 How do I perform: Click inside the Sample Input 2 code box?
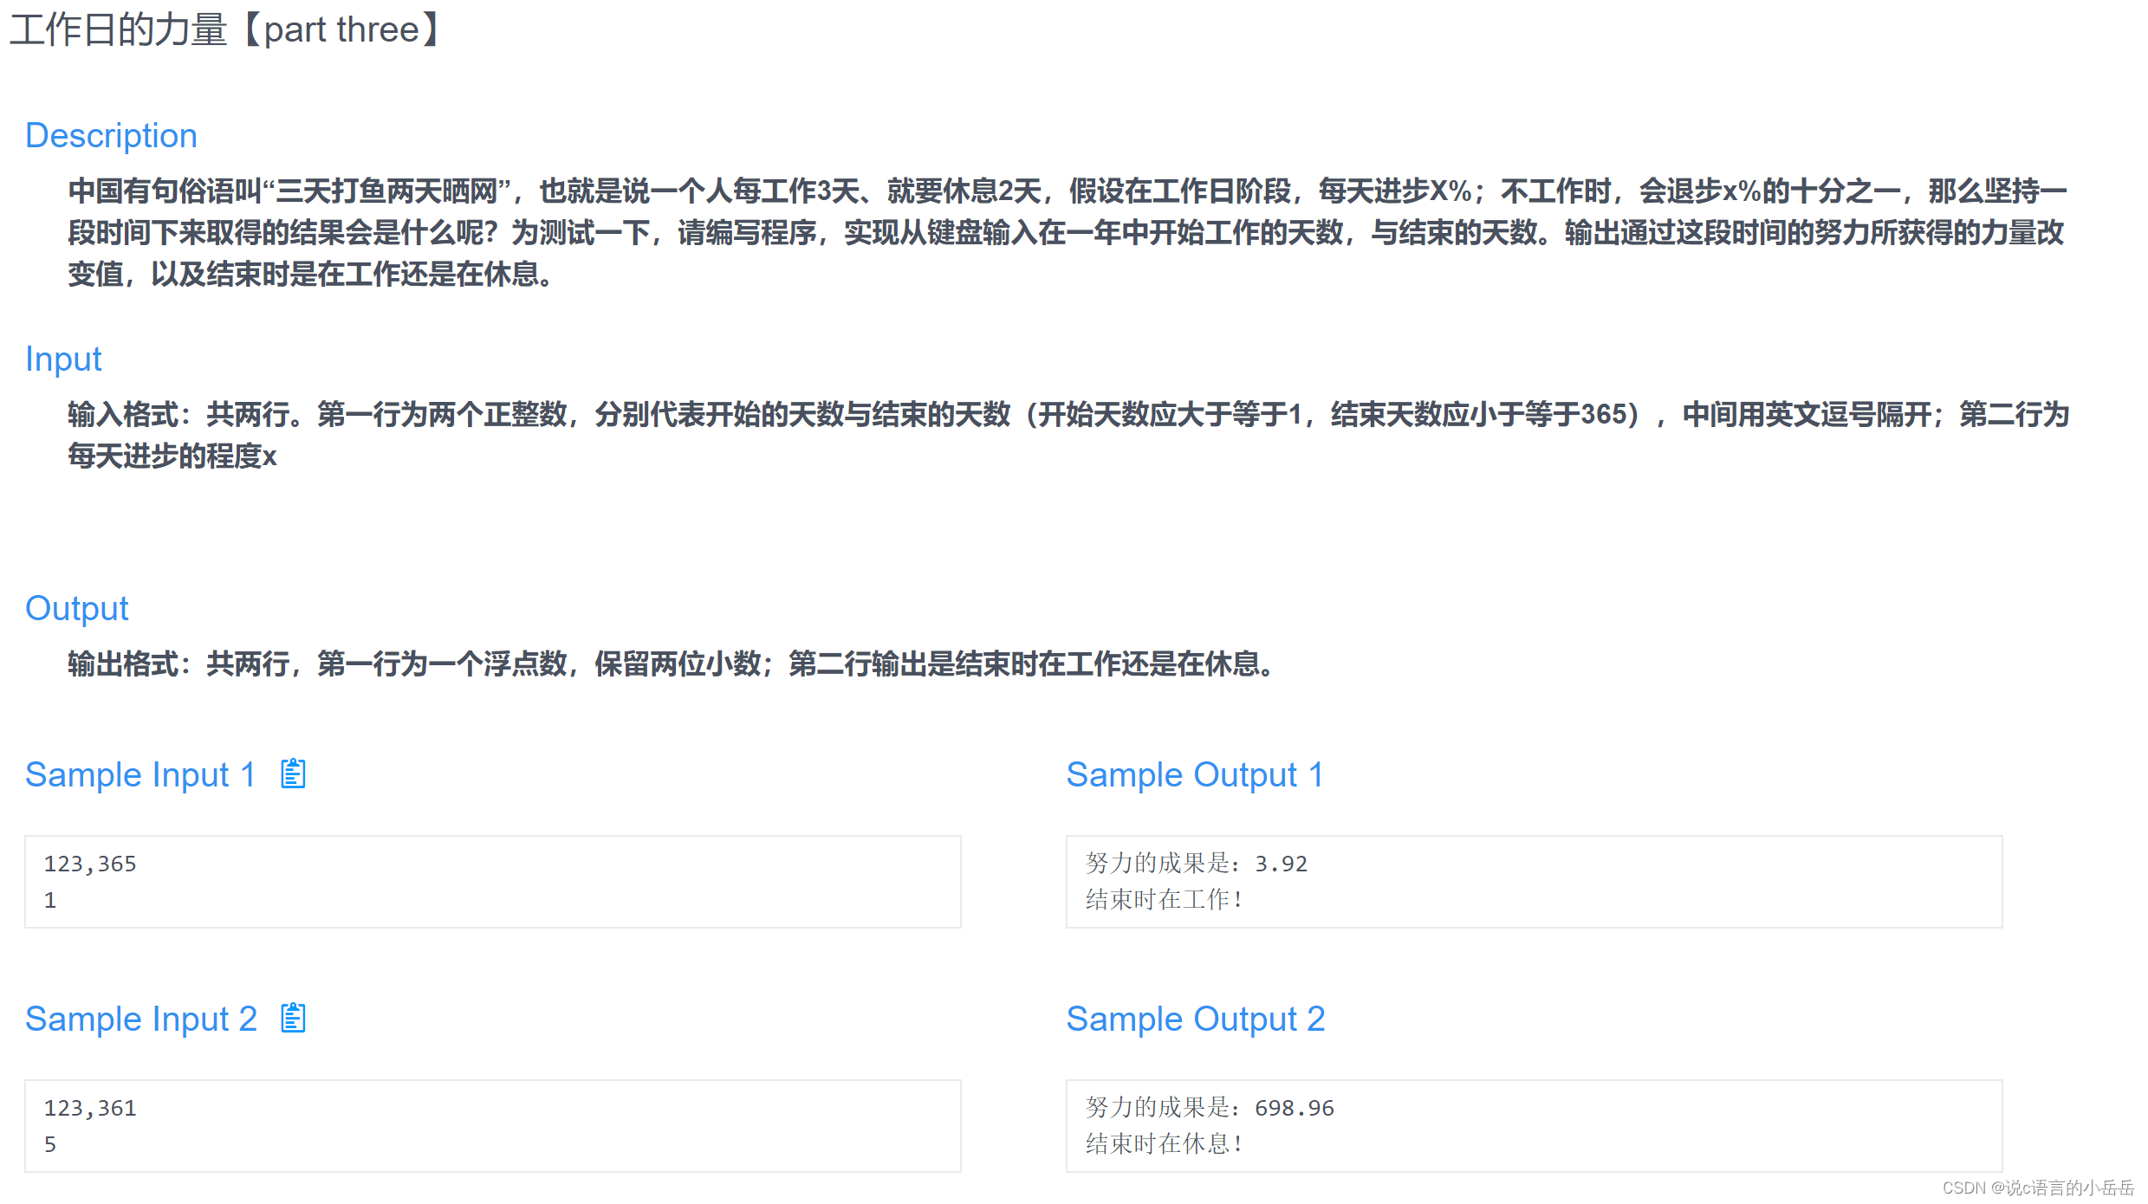click(492, 1126)
